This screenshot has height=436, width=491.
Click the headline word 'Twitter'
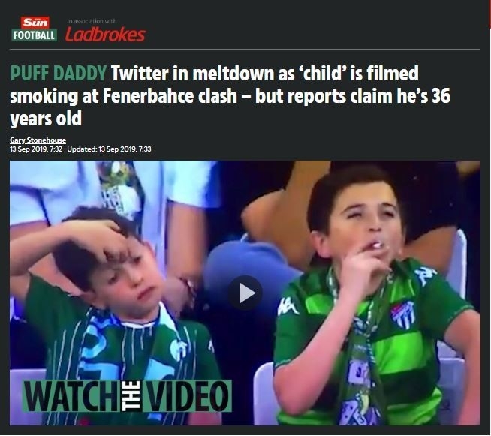pyautogui.click(x=140, y=73)
